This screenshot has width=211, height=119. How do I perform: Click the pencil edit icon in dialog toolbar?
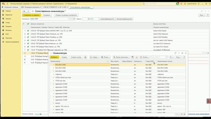[x=137, y=57]
